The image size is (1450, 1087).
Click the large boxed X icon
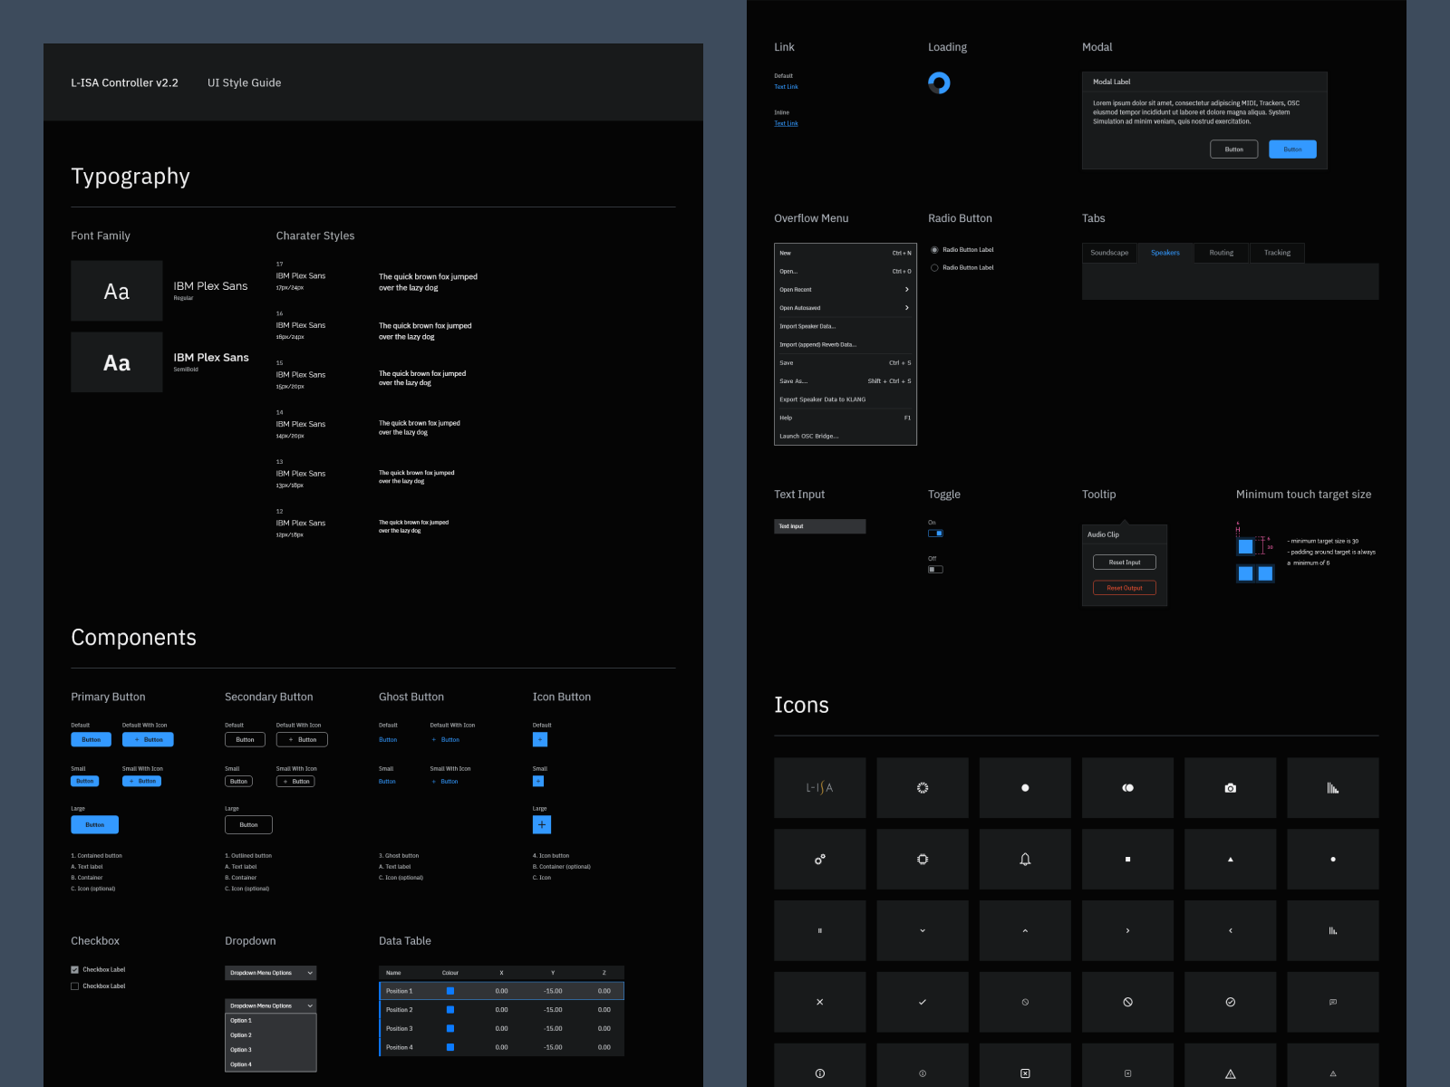[x=1025, y=1073]
